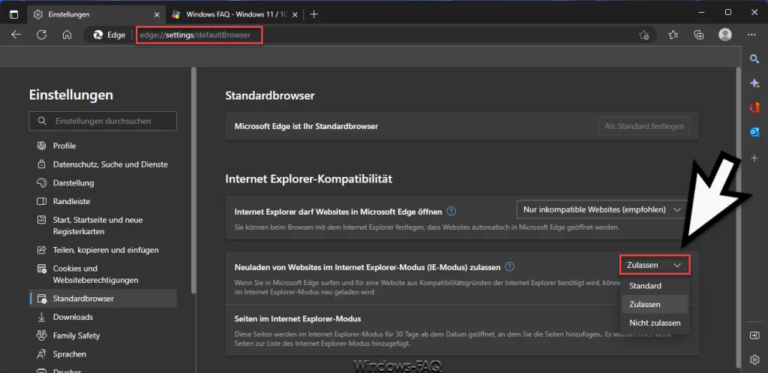Click the Edge site identity badge

(109, 35)
